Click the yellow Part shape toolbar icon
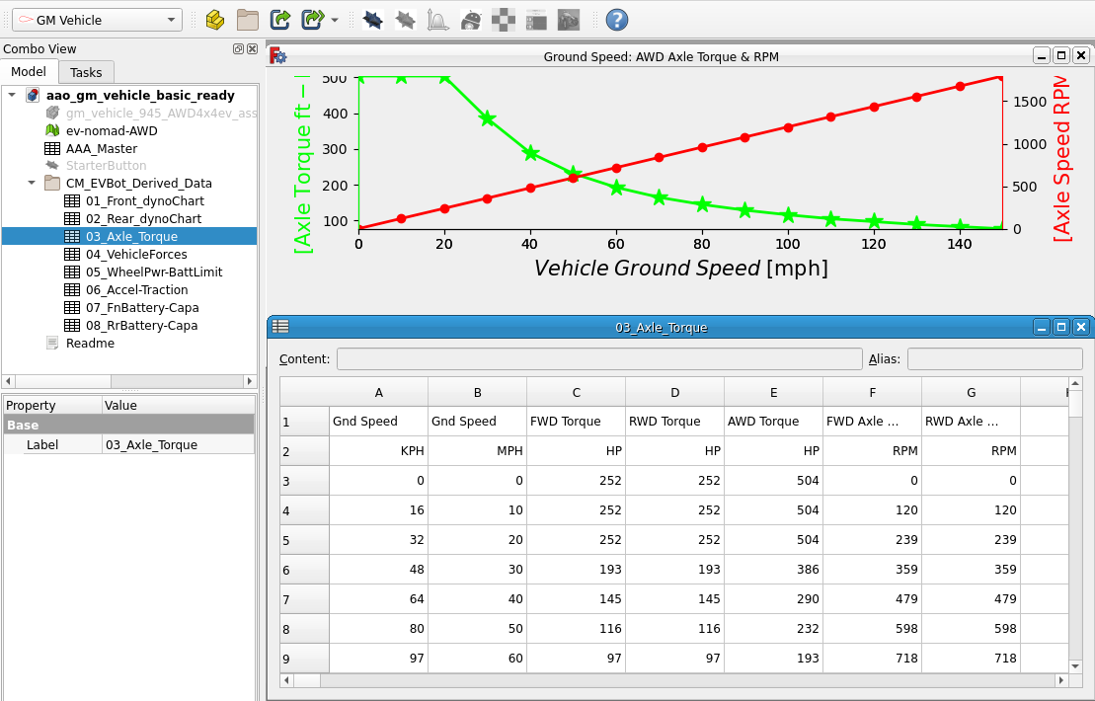 tap(214, 19)
